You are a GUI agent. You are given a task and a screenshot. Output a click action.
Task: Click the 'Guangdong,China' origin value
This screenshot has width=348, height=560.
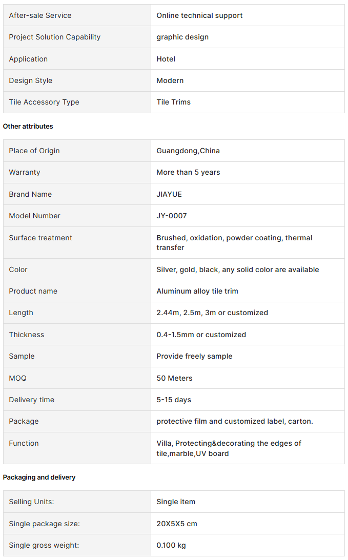pos(188,151)
